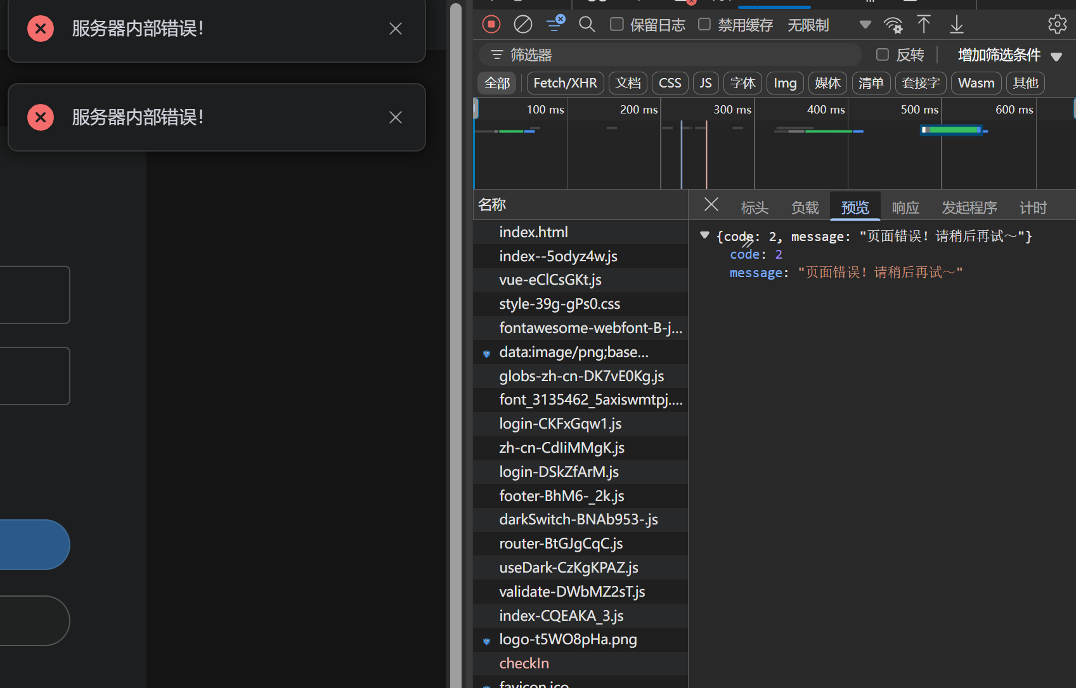Export HAR file with download arrow
Screen dimensions: 1076x688
957,25
